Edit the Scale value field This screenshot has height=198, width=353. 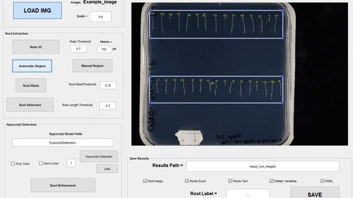[x=100, y=17]
